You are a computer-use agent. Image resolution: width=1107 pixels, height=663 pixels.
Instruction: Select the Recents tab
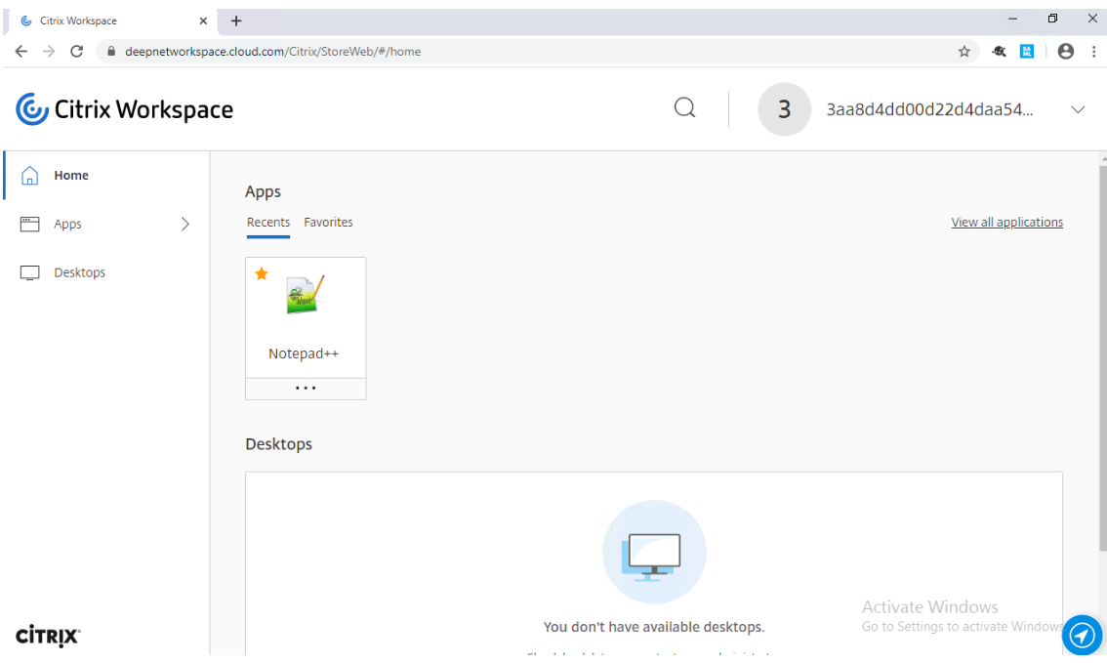coord(267,223)
